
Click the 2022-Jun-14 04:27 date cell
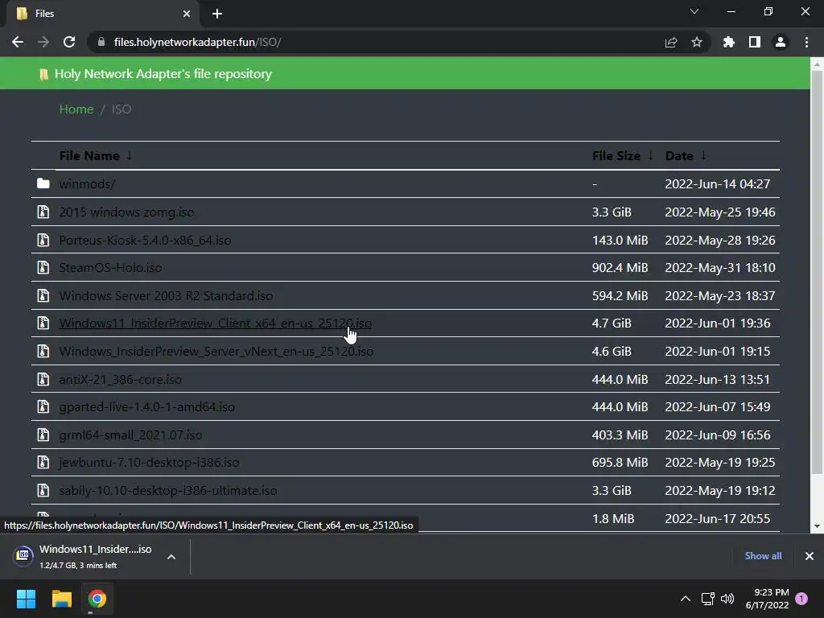pos(717,184)
